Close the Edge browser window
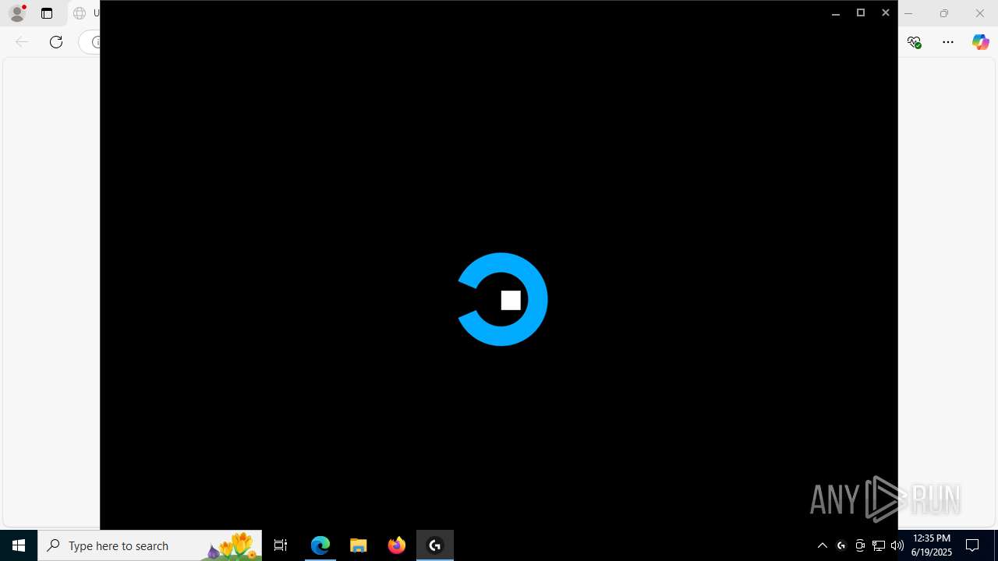998x561 pixels. point(980,13)
